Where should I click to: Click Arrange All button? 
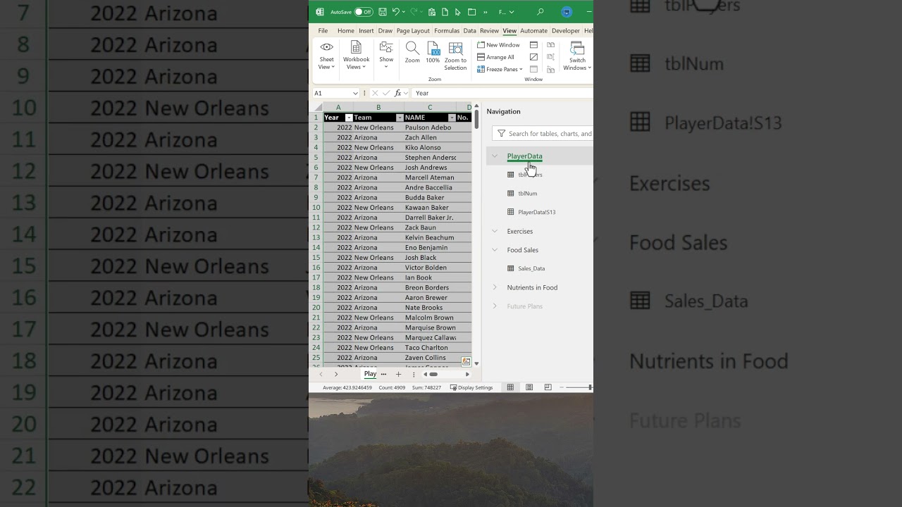[496, 57]
